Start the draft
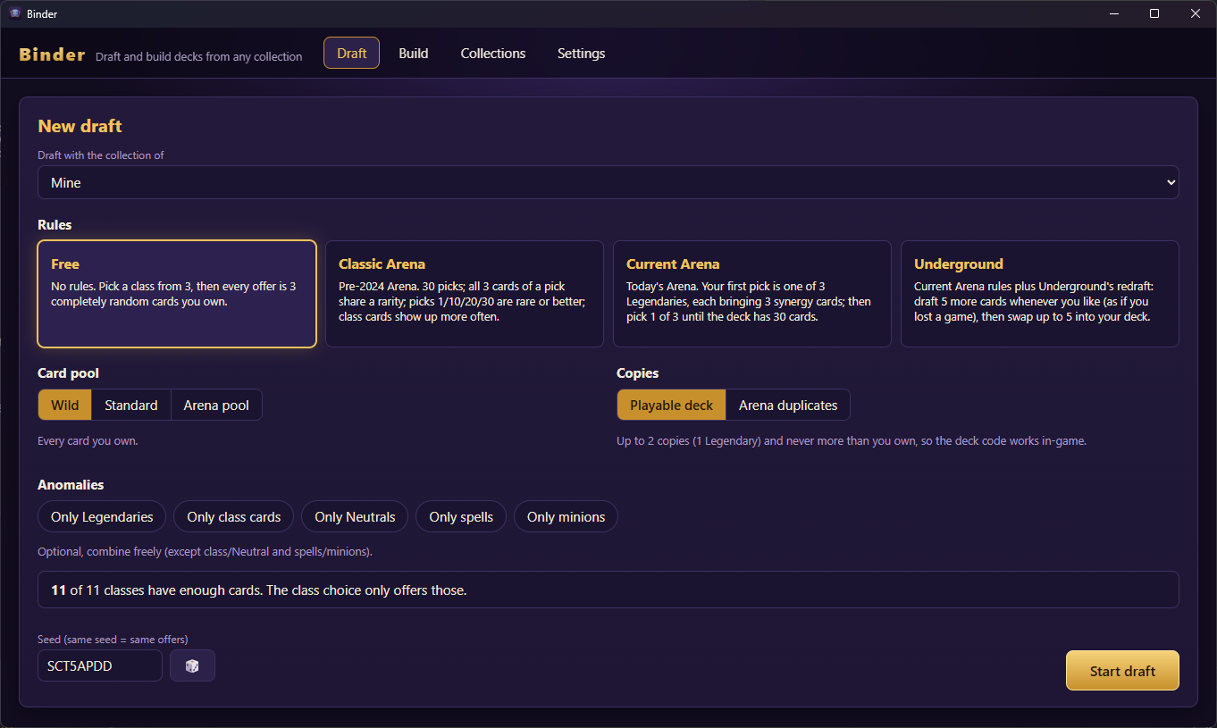 click(1122, 671)
